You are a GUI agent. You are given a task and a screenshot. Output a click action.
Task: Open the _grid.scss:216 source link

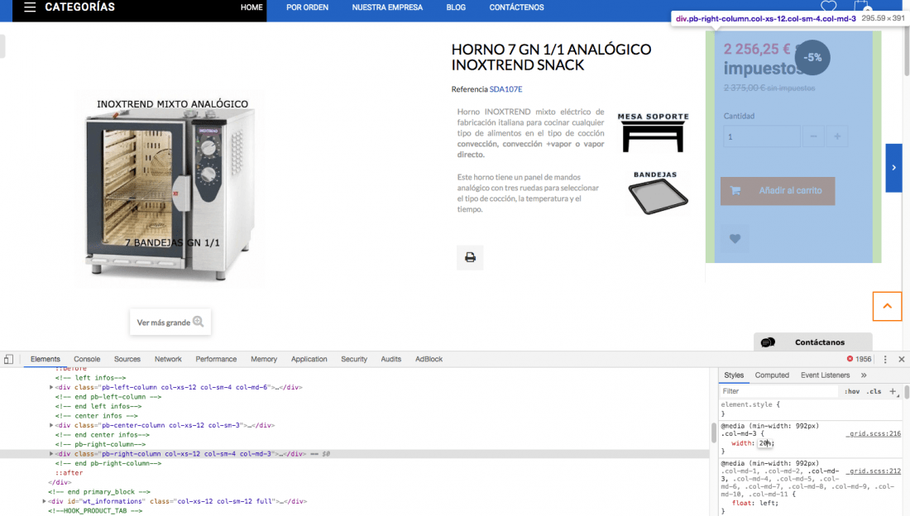(874, 433)
